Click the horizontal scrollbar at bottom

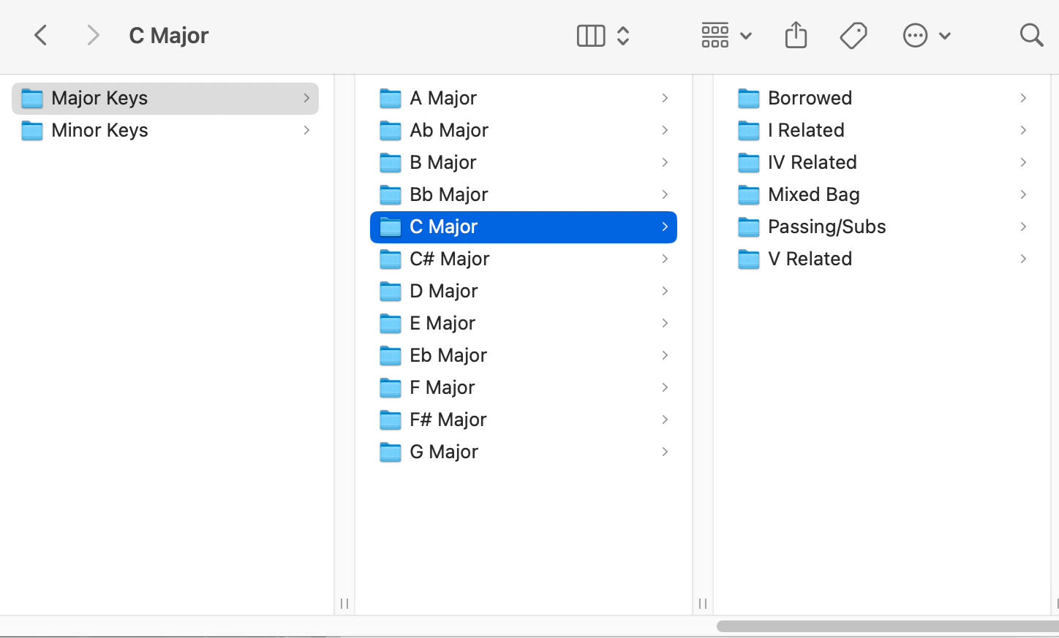(x=886, y=626)
